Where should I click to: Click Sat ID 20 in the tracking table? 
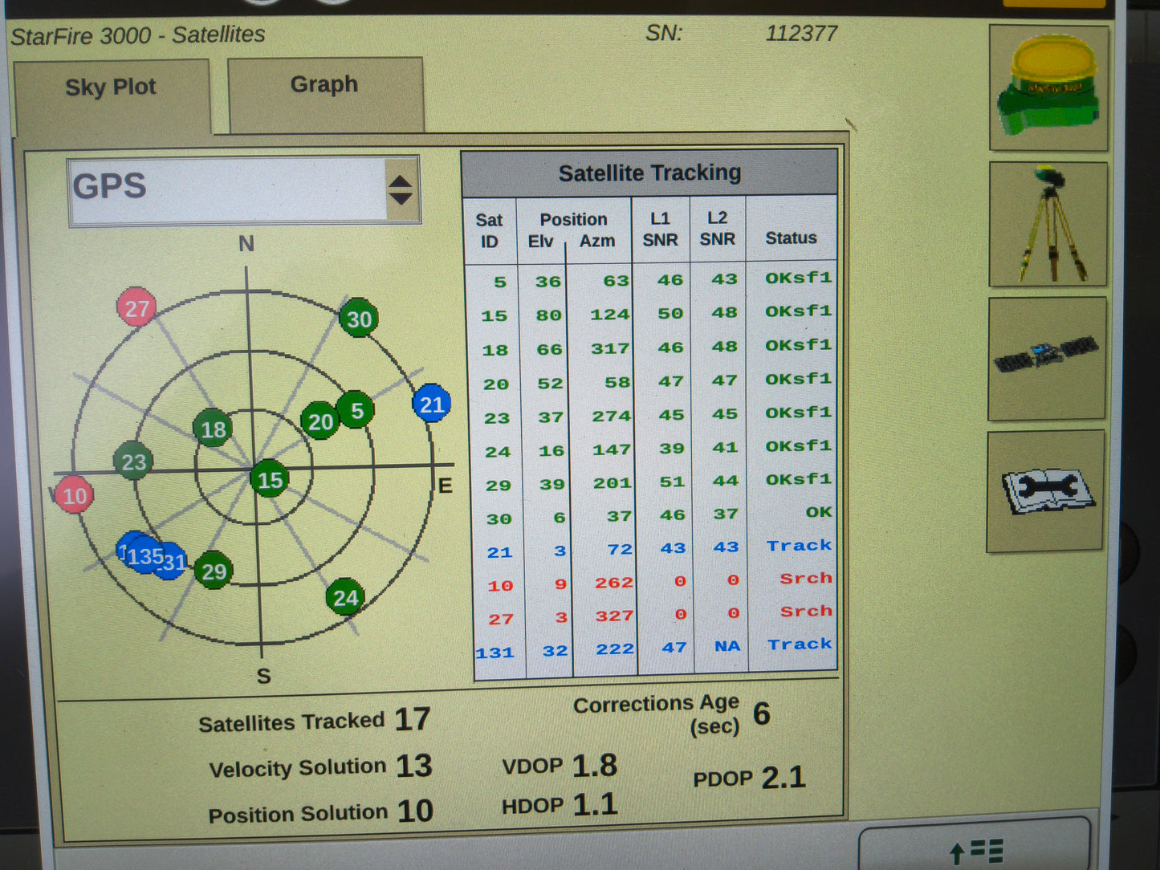(496, 384)
